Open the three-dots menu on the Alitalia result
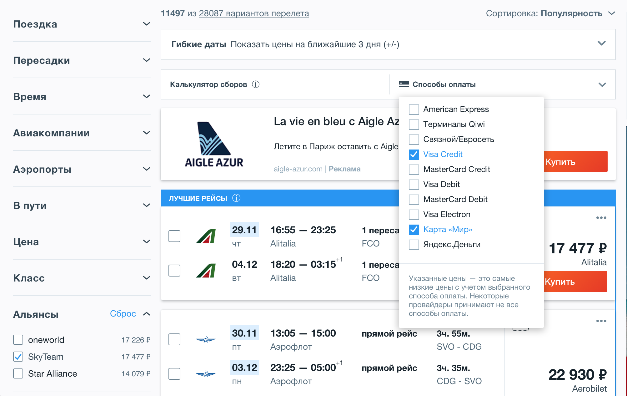Image resolution: width=627 pixels, height=396 pixels. (601, 218)
